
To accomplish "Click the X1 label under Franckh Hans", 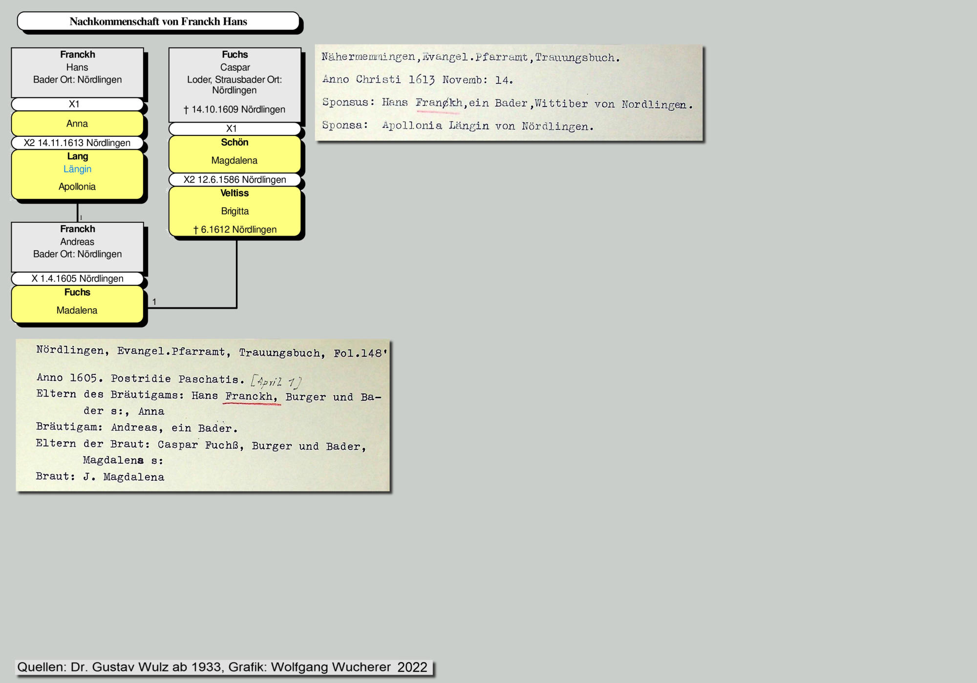I will 74,104.
